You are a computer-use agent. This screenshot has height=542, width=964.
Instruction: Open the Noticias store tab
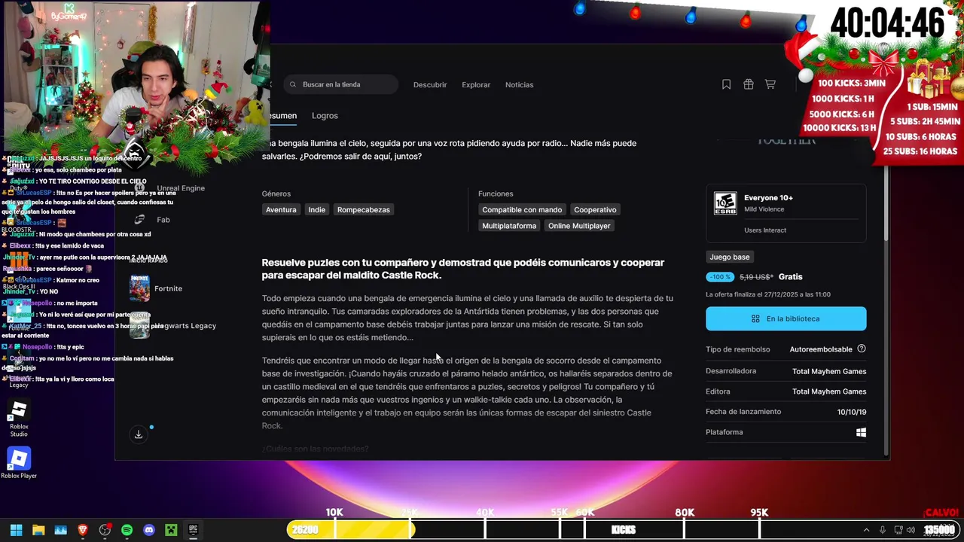(x=519, y=85)
